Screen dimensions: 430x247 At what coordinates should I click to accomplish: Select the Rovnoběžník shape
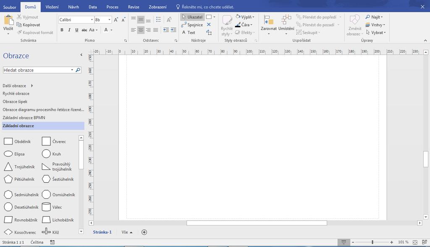(x=21, y=220)
